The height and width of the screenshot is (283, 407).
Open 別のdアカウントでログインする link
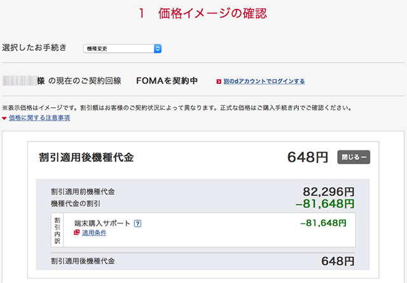(263, 82)
